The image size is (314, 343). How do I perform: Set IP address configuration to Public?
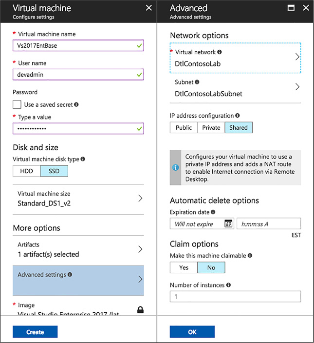184,127
